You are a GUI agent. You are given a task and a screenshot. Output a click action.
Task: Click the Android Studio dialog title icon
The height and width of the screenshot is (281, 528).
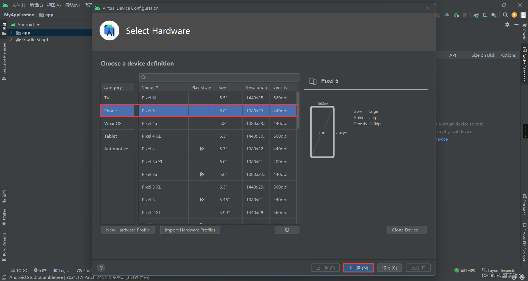pos(97,8)
